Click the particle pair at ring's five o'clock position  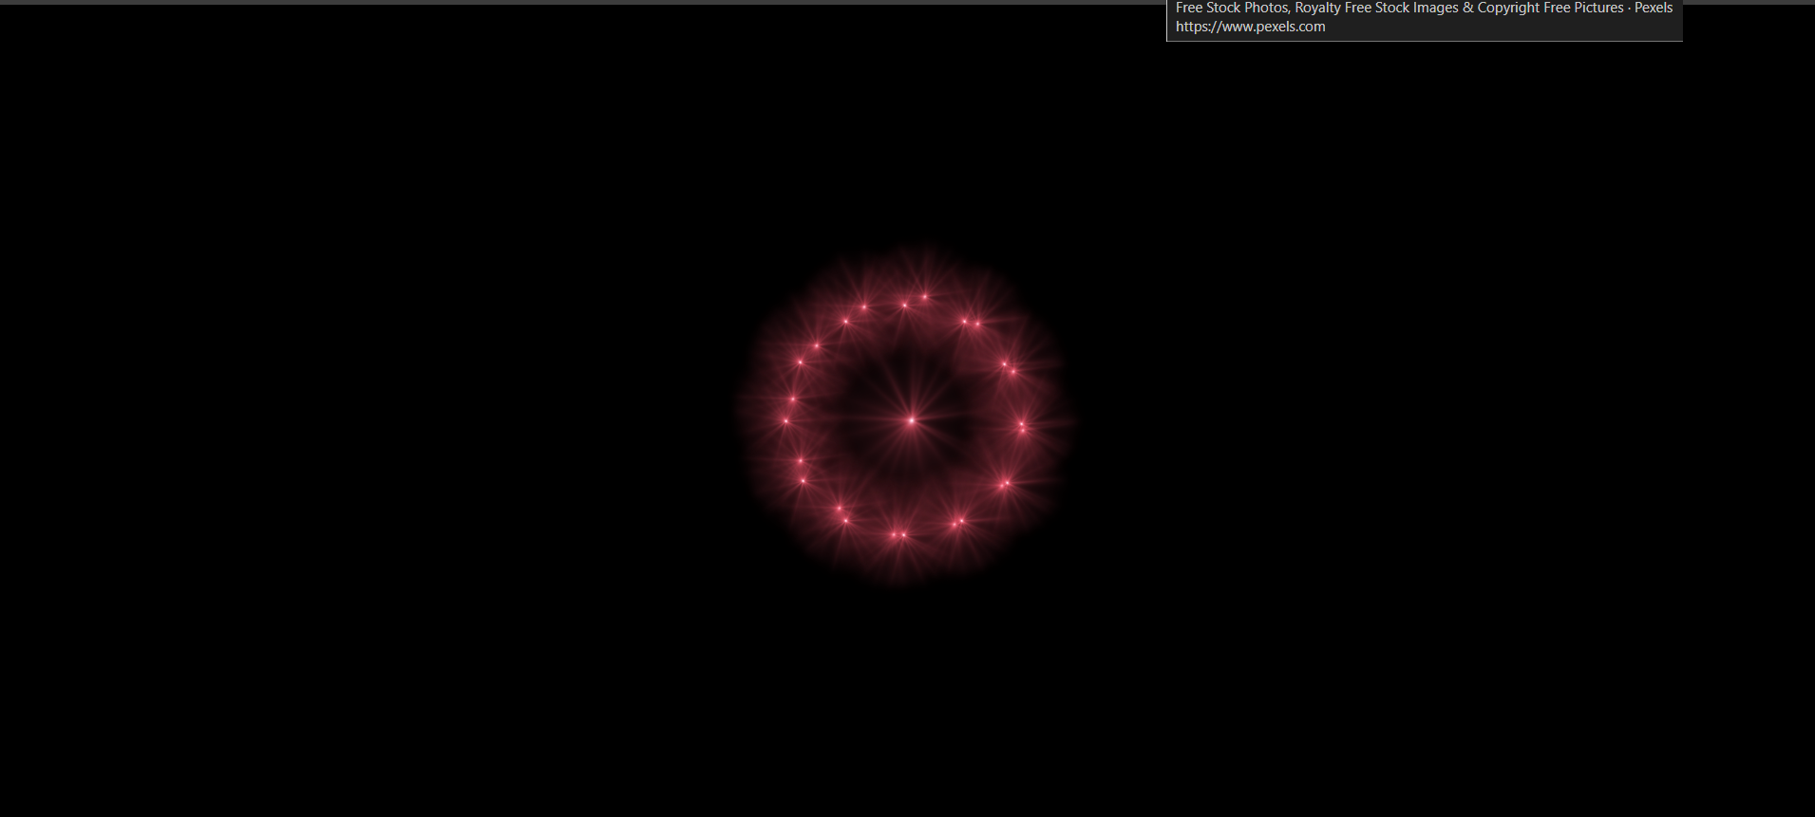(x=957, y=521)
